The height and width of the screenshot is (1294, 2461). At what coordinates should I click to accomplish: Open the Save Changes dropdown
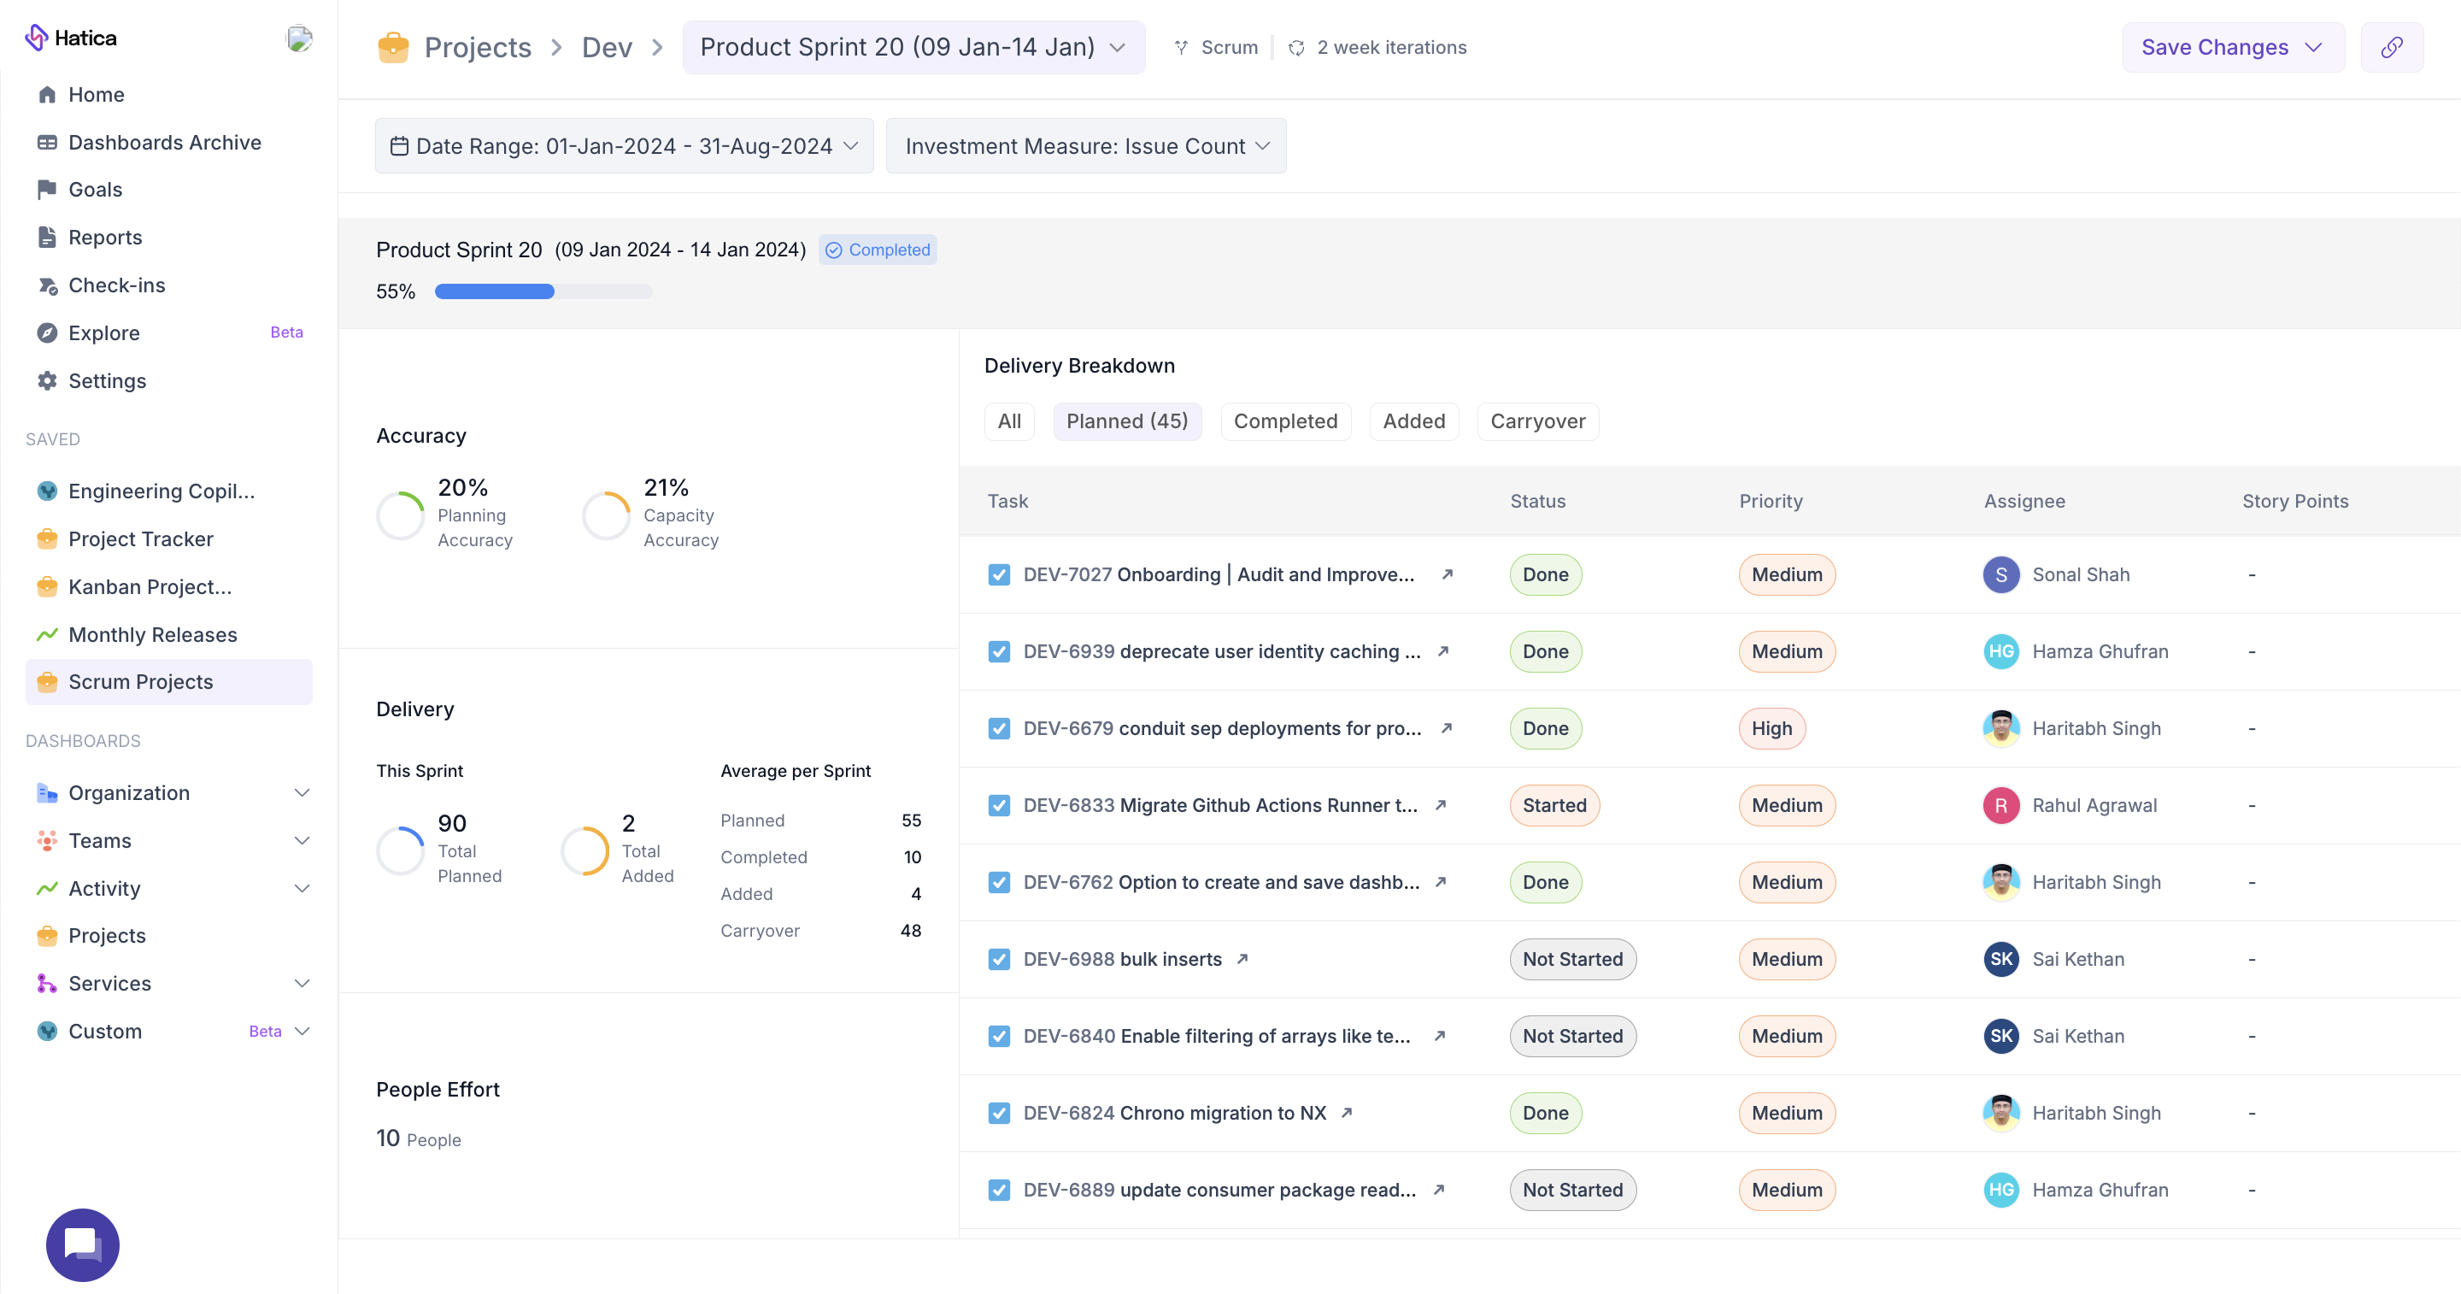2233,47
